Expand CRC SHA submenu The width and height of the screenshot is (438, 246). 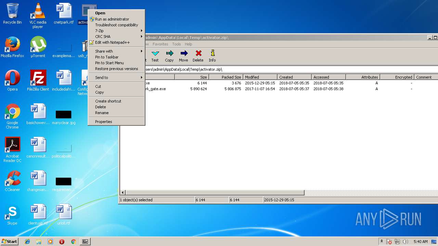[117, 37]
